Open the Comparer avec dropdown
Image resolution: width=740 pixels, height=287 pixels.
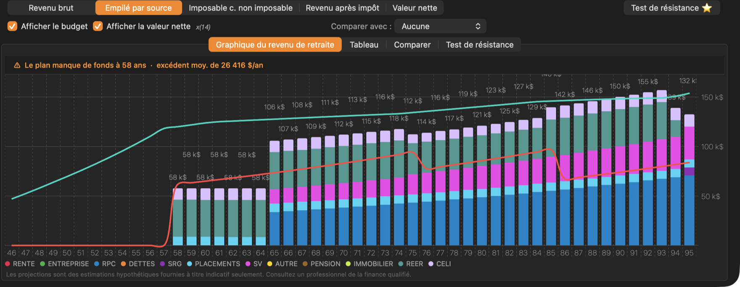click(x=441, y=26)
